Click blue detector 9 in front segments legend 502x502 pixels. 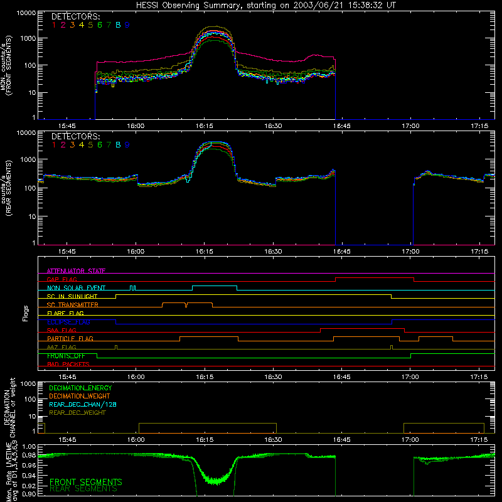[x=127, y=25]
